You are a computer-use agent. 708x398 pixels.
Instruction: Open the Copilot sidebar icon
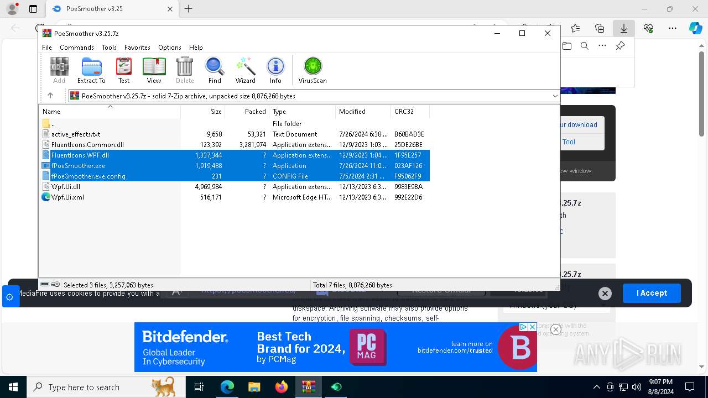(695, 28)
